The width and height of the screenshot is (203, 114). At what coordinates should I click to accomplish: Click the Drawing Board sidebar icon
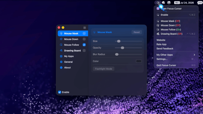pyautogui.click(x=61, y=50)
